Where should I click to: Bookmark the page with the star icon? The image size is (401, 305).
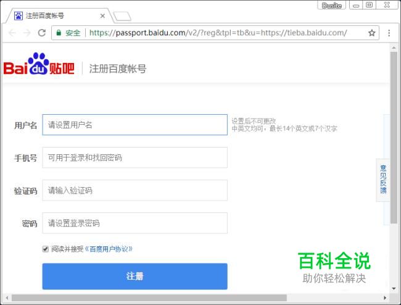point(371,33)
